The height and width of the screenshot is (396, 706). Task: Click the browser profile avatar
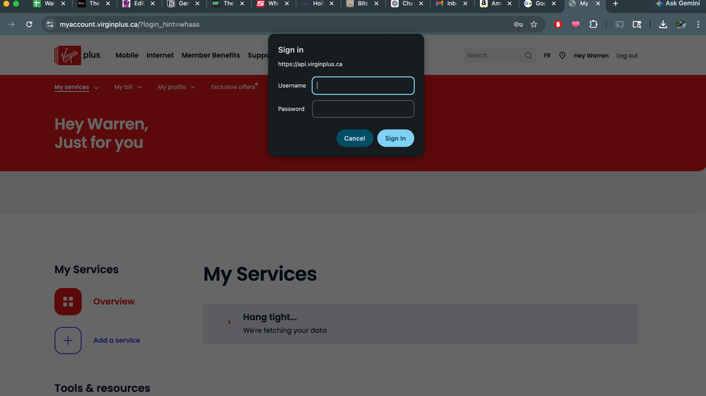681,24
